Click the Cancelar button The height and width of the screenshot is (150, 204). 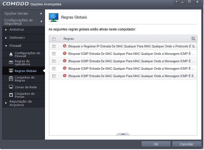(x=187, y=144)
